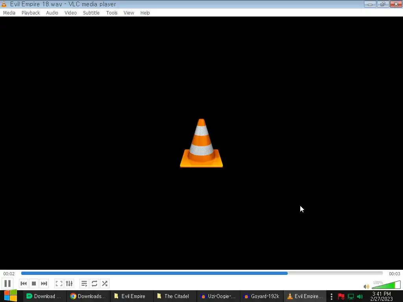Screen dimensions: 403x302
Task: Switch to Uzi-Oogie taskbar item
Action: (x=218, y=296)
